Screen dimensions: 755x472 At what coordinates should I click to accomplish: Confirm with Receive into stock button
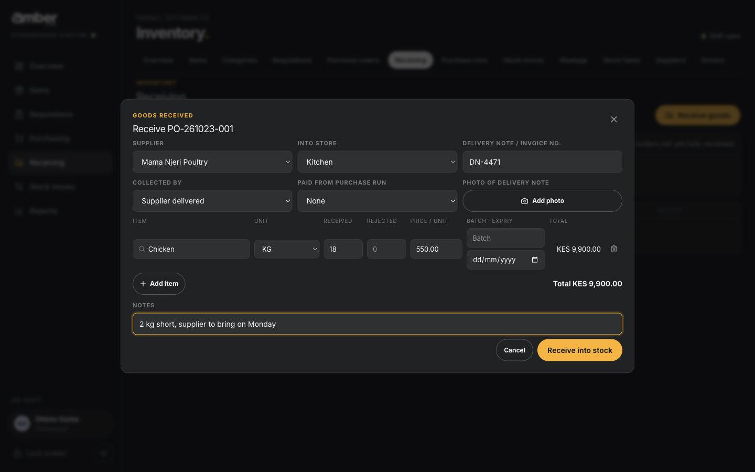pos(580,350)
